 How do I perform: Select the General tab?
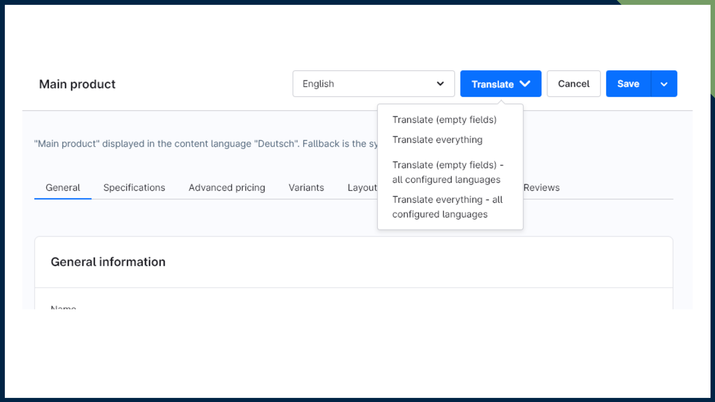tap(63, 188)
